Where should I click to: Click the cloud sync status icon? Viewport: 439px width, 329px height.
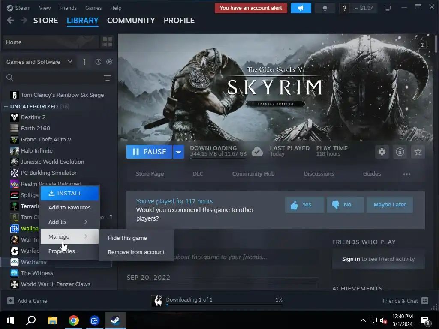click(x=257, y=152)
